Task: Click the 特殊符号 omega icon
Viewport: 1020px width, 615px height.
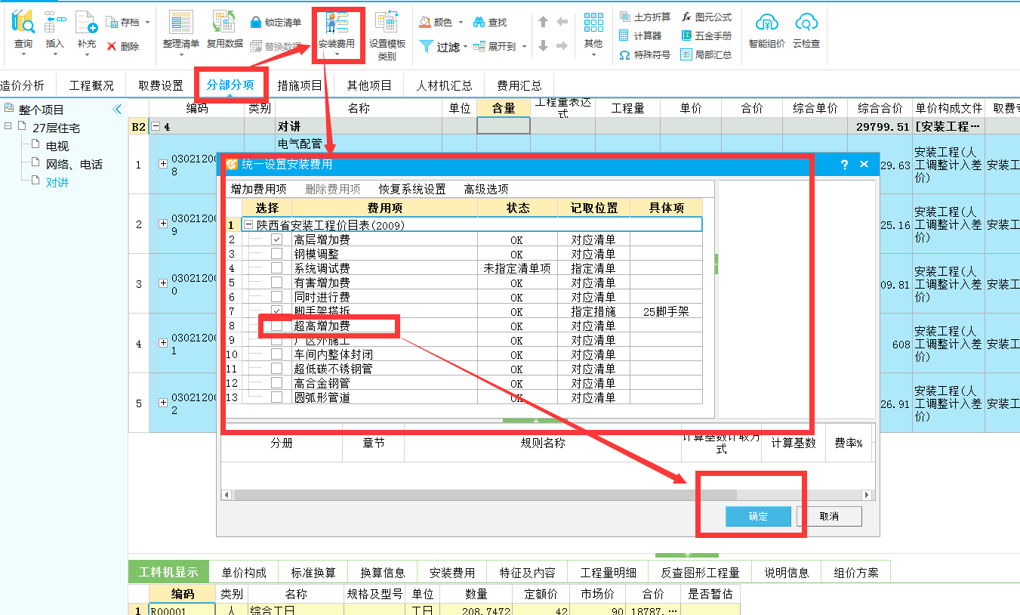Action: pyautogui.click(x=624, y=55)
